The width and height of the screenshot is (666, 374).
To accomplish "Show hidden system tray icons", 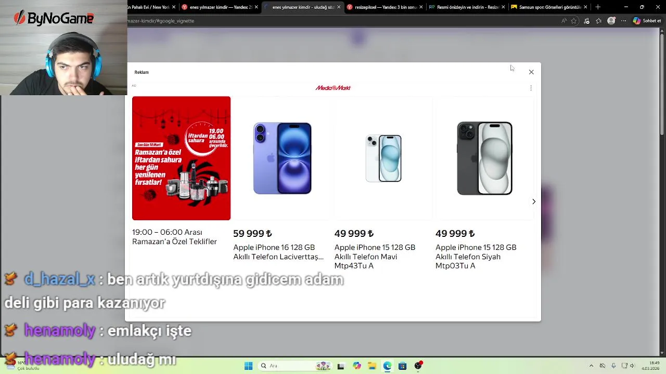I will click(x=591, y=366).
